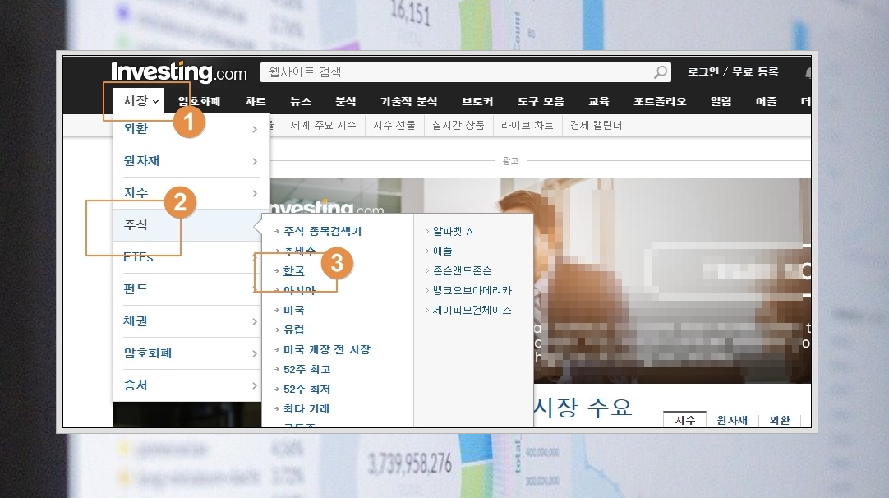
Task: Open 한국 stocks link
Action: point(293,271)
